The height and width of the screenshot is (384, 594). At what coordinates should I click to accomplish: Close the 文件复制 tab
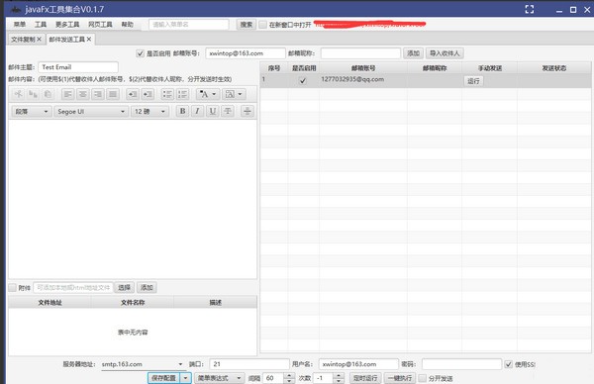click(39, 39)
